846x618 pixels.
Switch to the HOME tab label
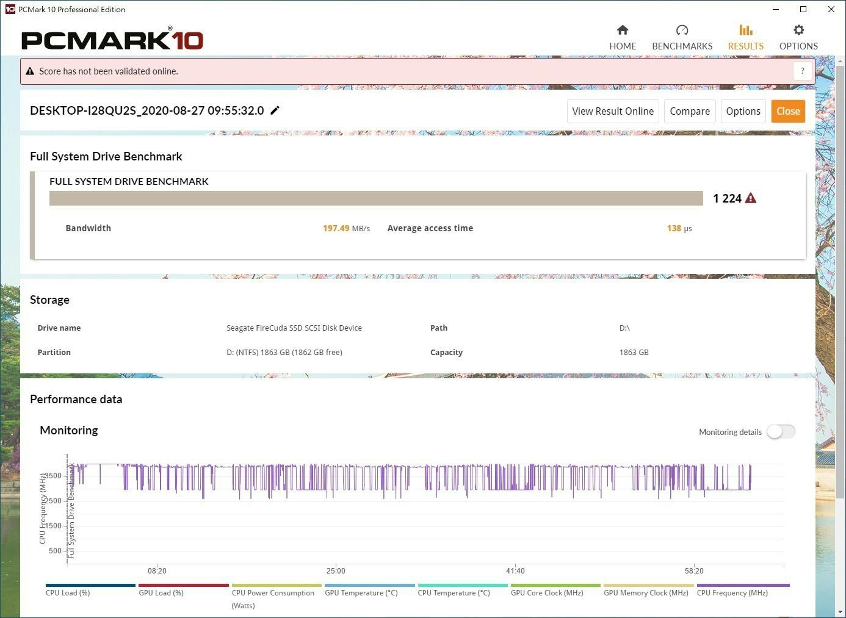(x=623, y=46)
